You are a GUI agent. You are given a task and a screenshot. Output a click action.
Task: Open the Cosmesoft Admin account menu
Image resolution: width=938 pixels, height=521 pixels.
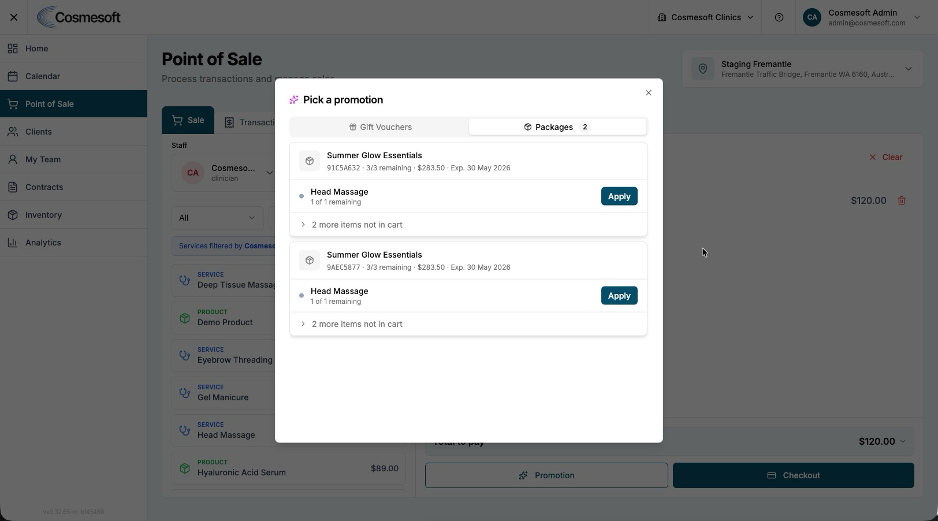click(861, 17)
